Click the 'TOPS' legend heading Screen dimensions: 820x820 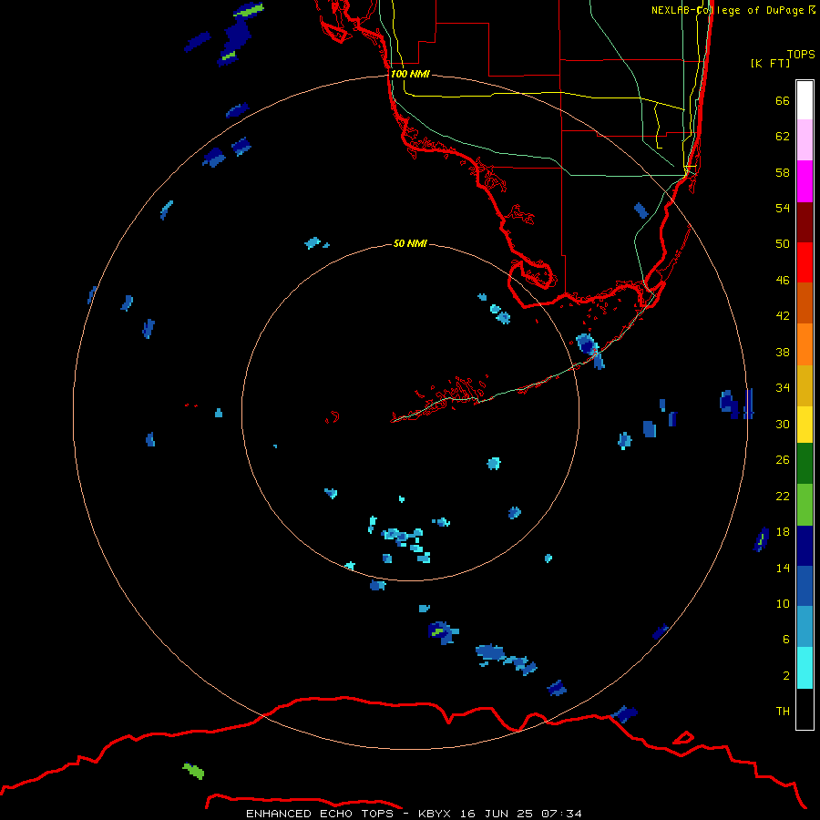click(x=801, y=55)
